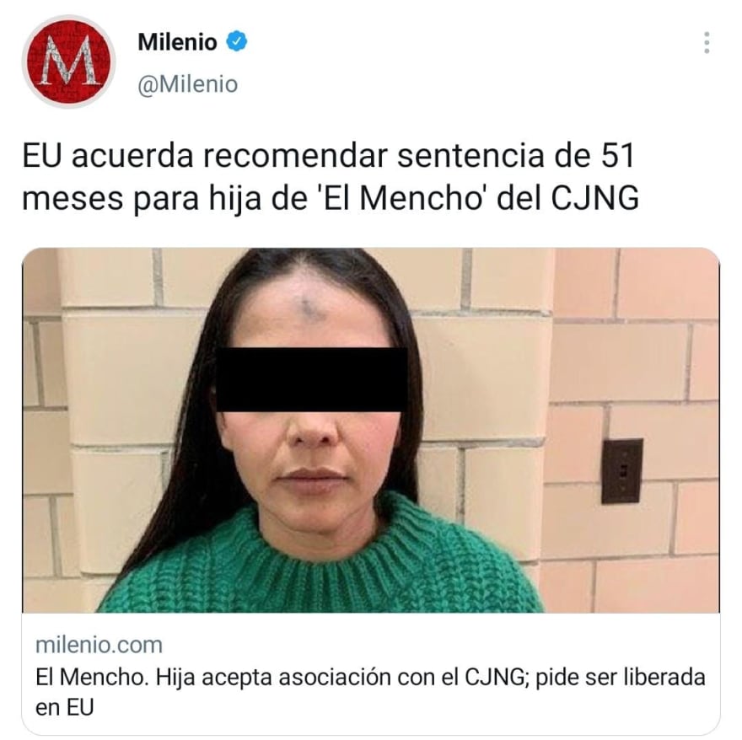Click the white M letter in the logo
742x740 pixels.
(69, 61)
